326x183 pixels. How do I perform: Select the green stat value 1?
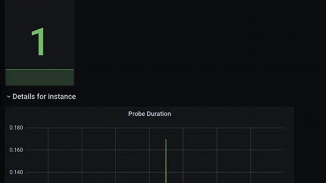[x=38, y=41]
